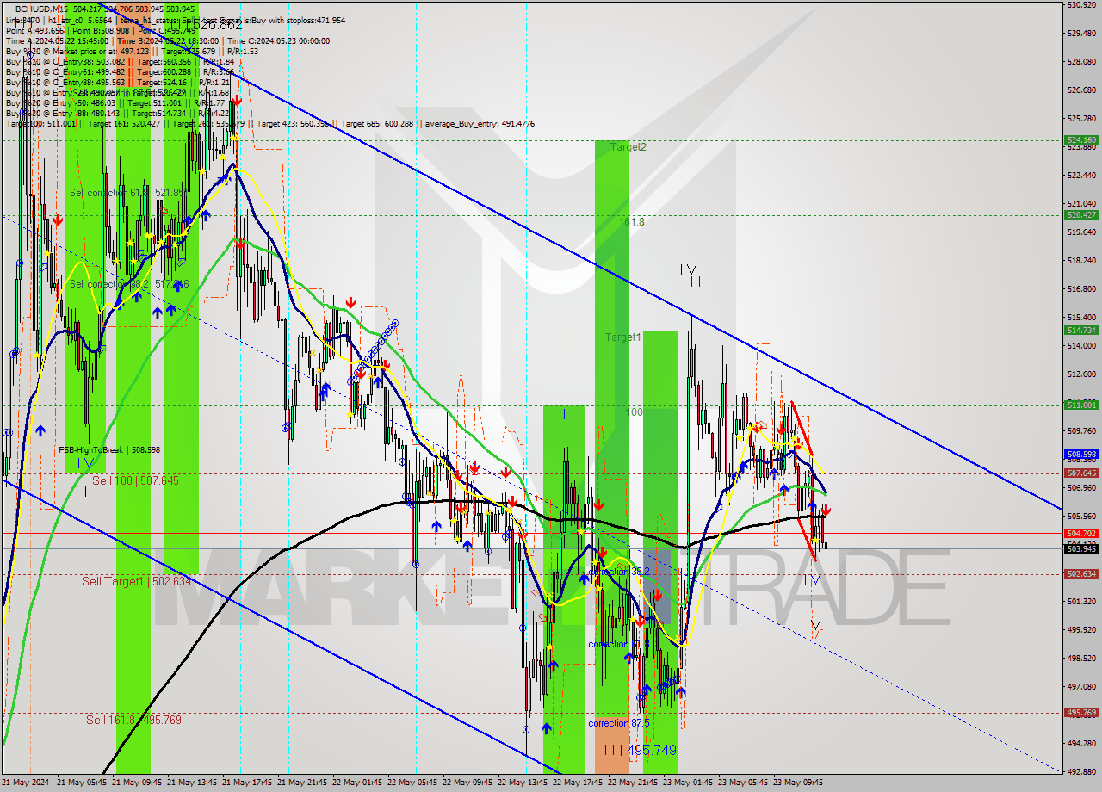Viewport: 1102px width, 792px height.
Task: Click the 161.8 level label
Action: pos(631,222)
